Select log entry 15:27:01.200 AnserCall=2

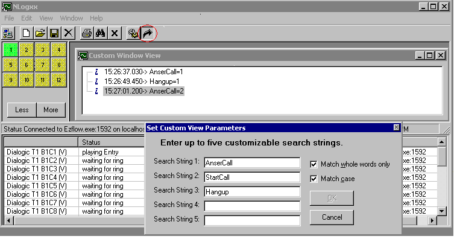coord(143,91)
